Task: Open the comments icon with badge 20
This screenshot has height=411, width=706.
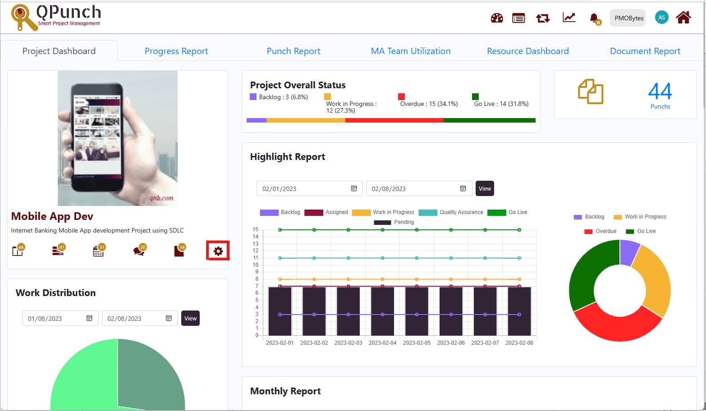Action: [x=139, y=250]
